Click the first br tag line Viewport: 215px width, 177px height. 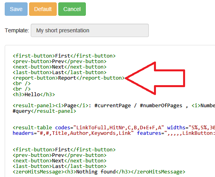coord(22,83)
